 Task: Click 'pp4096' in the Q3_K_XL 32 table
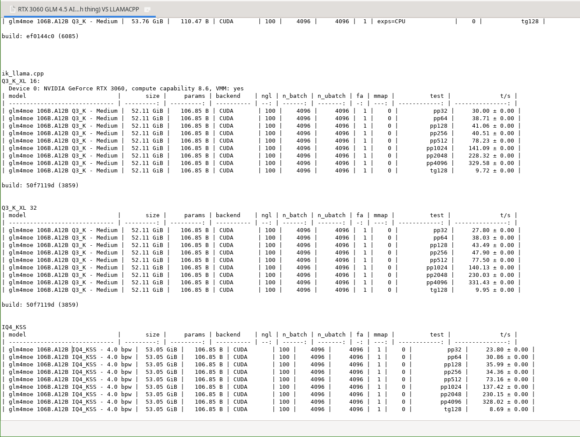(x=437, y=283)
